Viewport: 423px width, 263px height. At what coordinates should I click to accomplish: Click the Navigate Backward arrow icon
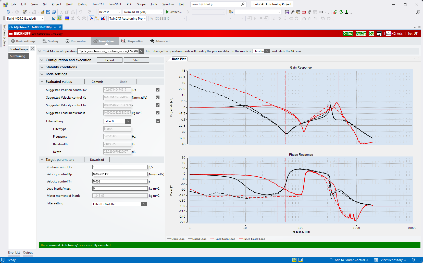pyautogui.click(x=8, y=12)
